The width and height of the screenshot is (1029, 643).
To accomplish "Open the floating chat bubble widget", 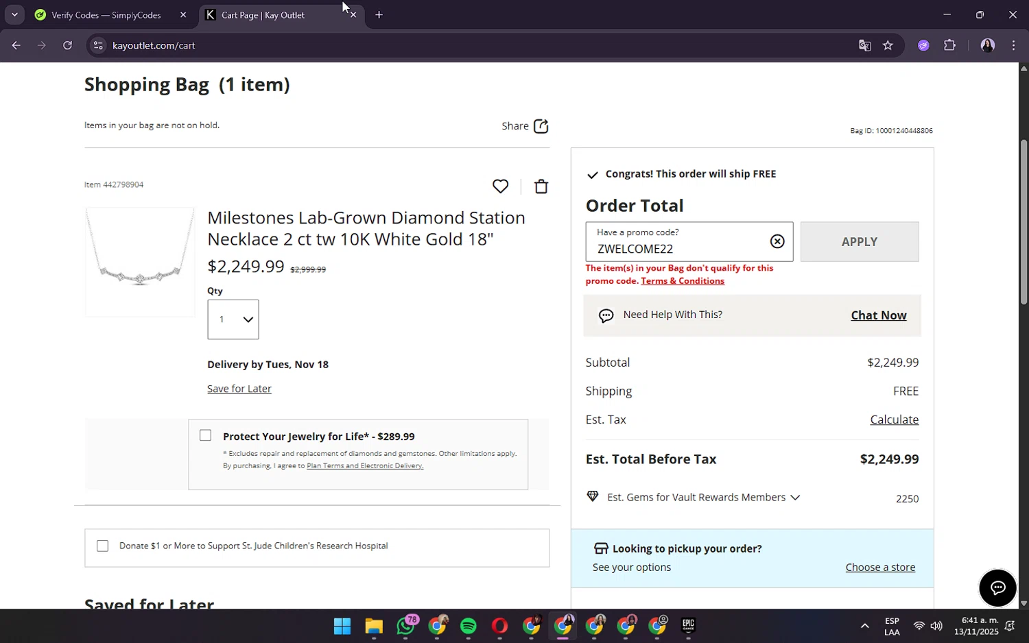I will tap(997, 587).
